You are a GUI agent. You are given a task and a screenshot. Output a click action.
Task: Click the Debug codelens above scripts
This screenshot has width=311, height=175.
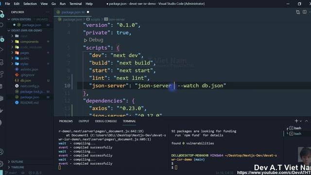(x=94, y=40)
